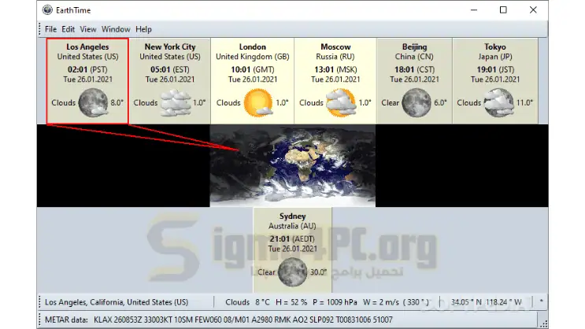Select the Sydney city name
585x329 pixels.
(x=293, y=216)
